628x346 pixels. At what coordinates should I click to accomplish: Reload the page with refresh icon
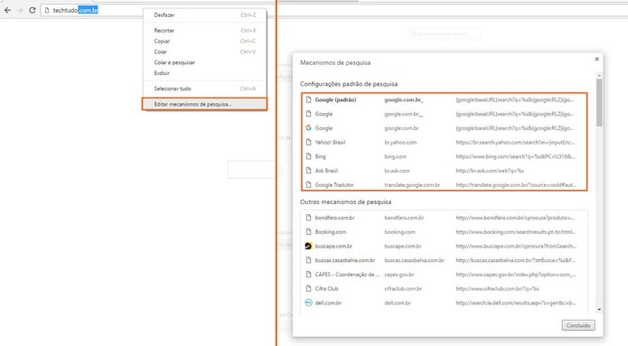[33, 10]
